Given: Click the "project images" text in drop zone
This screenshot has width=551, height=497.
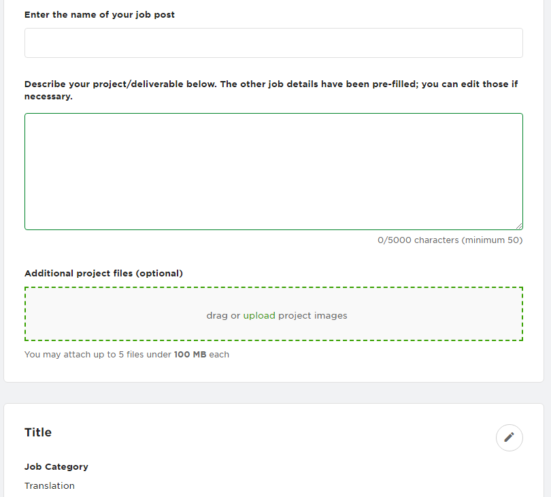Looking at the screenshot, I should (313, 316).
